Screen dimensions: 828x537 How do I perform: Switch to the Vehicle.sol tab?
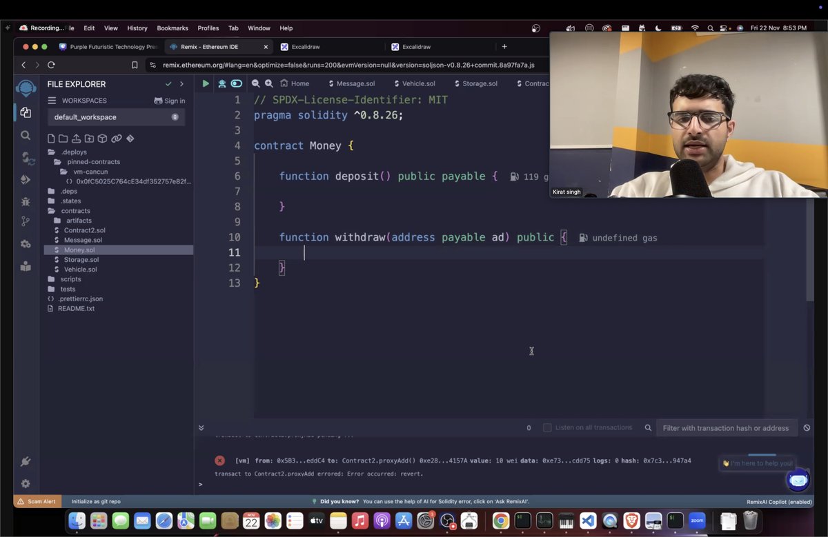point(418,83)
